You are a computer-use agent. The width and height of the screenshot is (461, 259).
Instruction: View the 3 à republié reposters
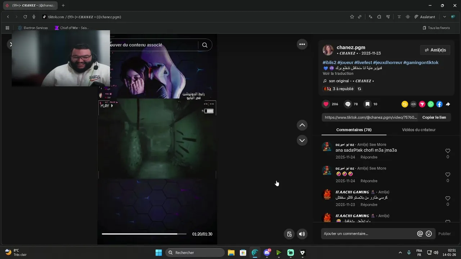339,89
